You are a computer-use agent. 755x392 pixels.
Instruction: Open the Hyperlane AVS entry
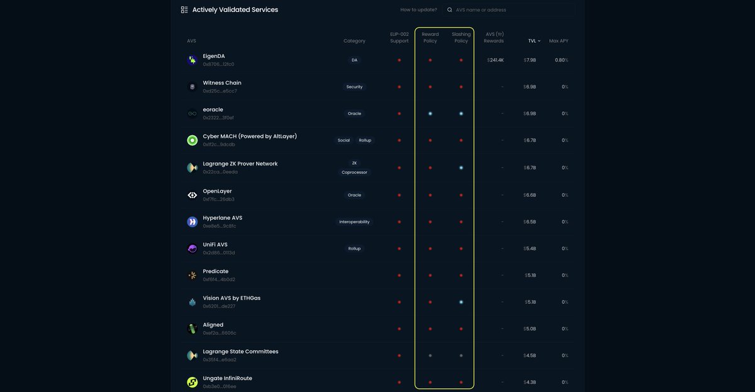tap(222, 218)
